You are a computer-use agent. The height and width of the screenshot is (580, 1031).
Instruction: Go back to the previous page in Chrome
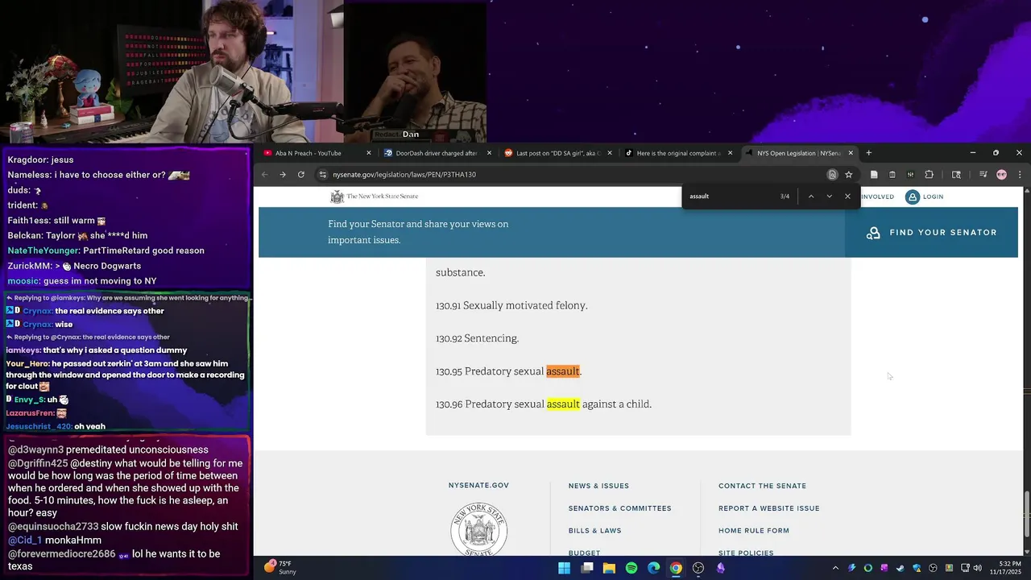[x=264, y=175]
